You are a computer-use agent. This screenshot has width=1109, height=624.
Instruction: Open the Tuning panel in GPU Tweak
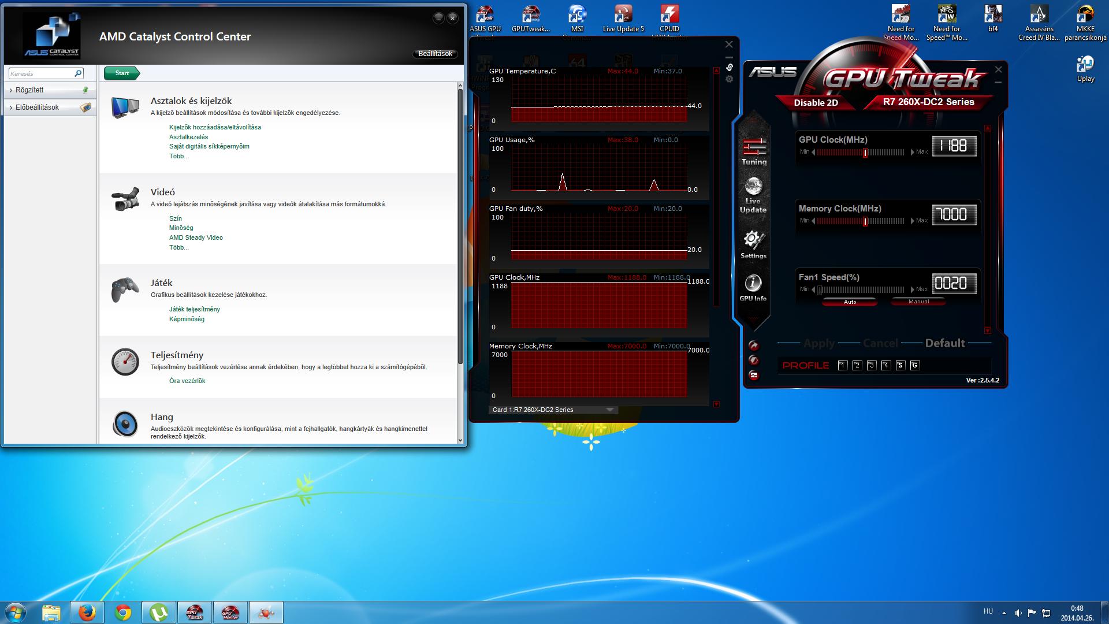click(754, 151)
